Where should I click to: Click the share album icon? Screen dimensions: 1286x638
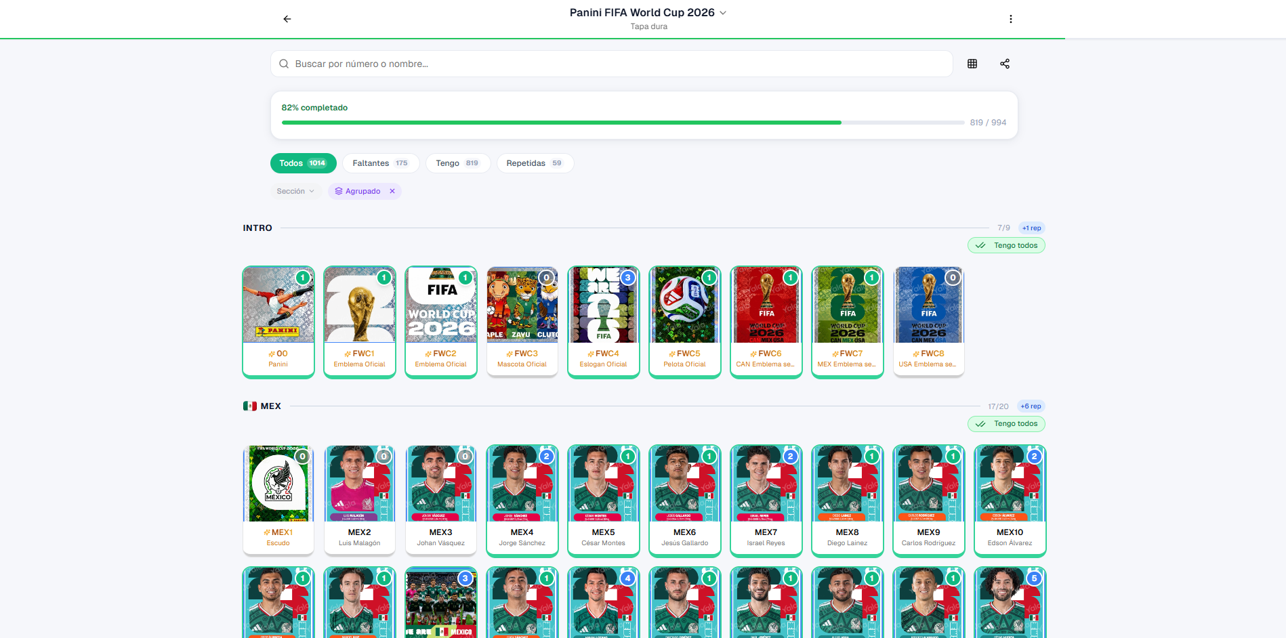click(1005, 64)
